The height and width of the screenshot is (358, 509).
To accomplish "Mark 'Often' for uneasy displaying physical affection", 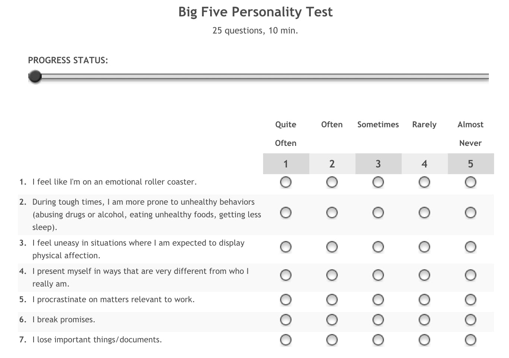I will (x=332, y=247).
